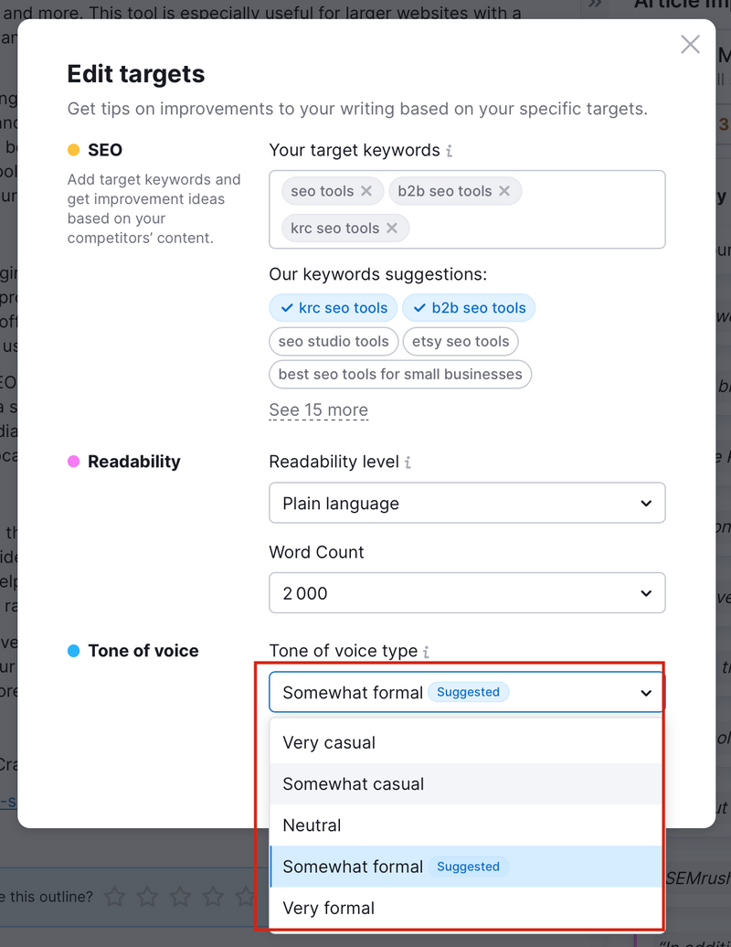Remove the 'b2b seo tools' keyword tag

pos(504,191)
